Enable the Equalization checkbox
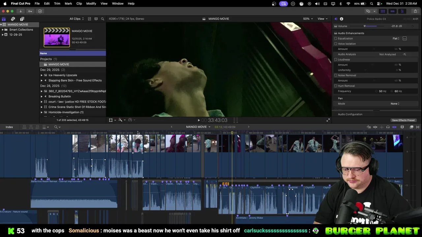422x237 pixels. point(336,39)
